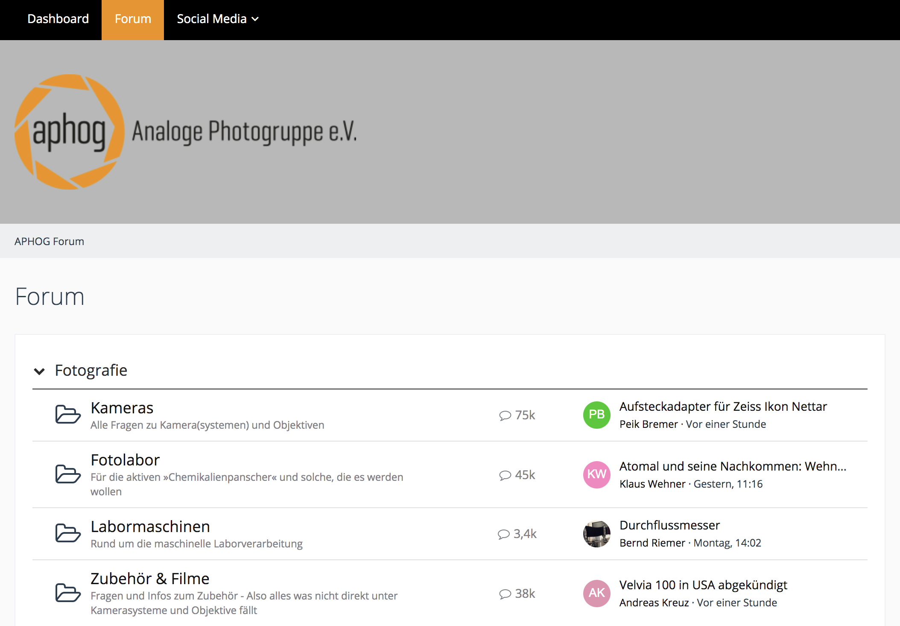Screen dimensions: 900x626
Task: Click the folder icon next to Zubehör & Filme
Action: point(68,593)
